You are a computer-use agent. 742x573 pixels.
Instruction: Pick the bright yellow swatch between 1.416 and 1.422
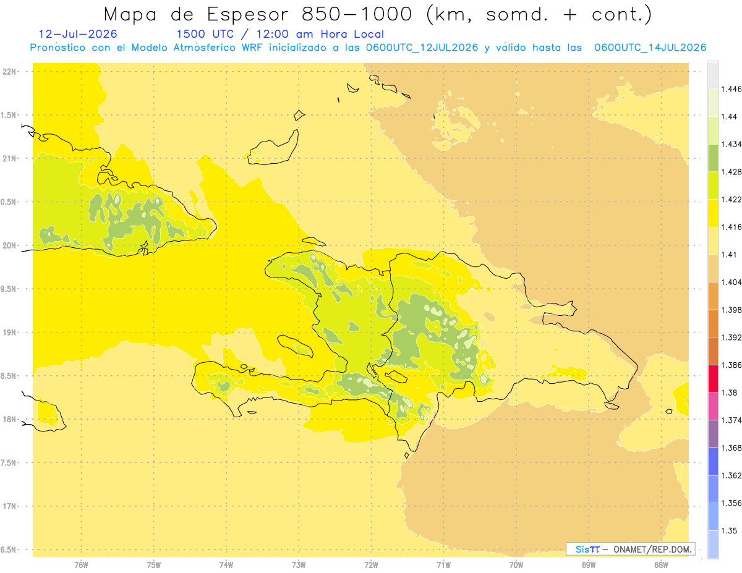coord(713,213)
